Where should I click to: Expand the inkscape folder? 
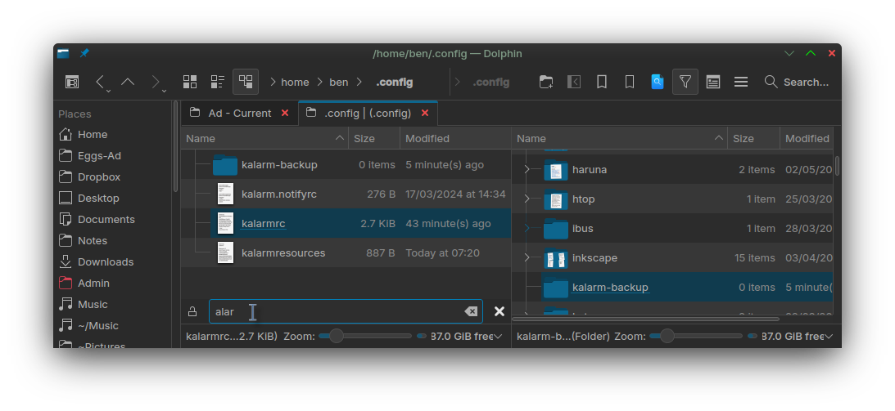[x=527, y=258]
